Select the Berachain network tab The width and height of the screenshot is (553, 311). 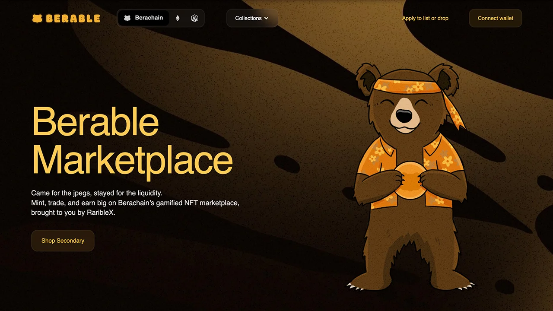tap(143, 18)
